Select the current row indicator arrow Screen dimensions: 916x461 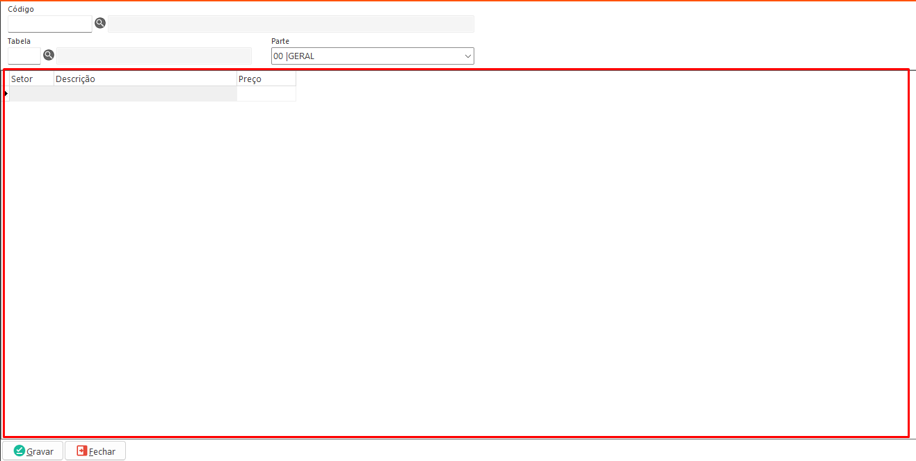point(6,94)
